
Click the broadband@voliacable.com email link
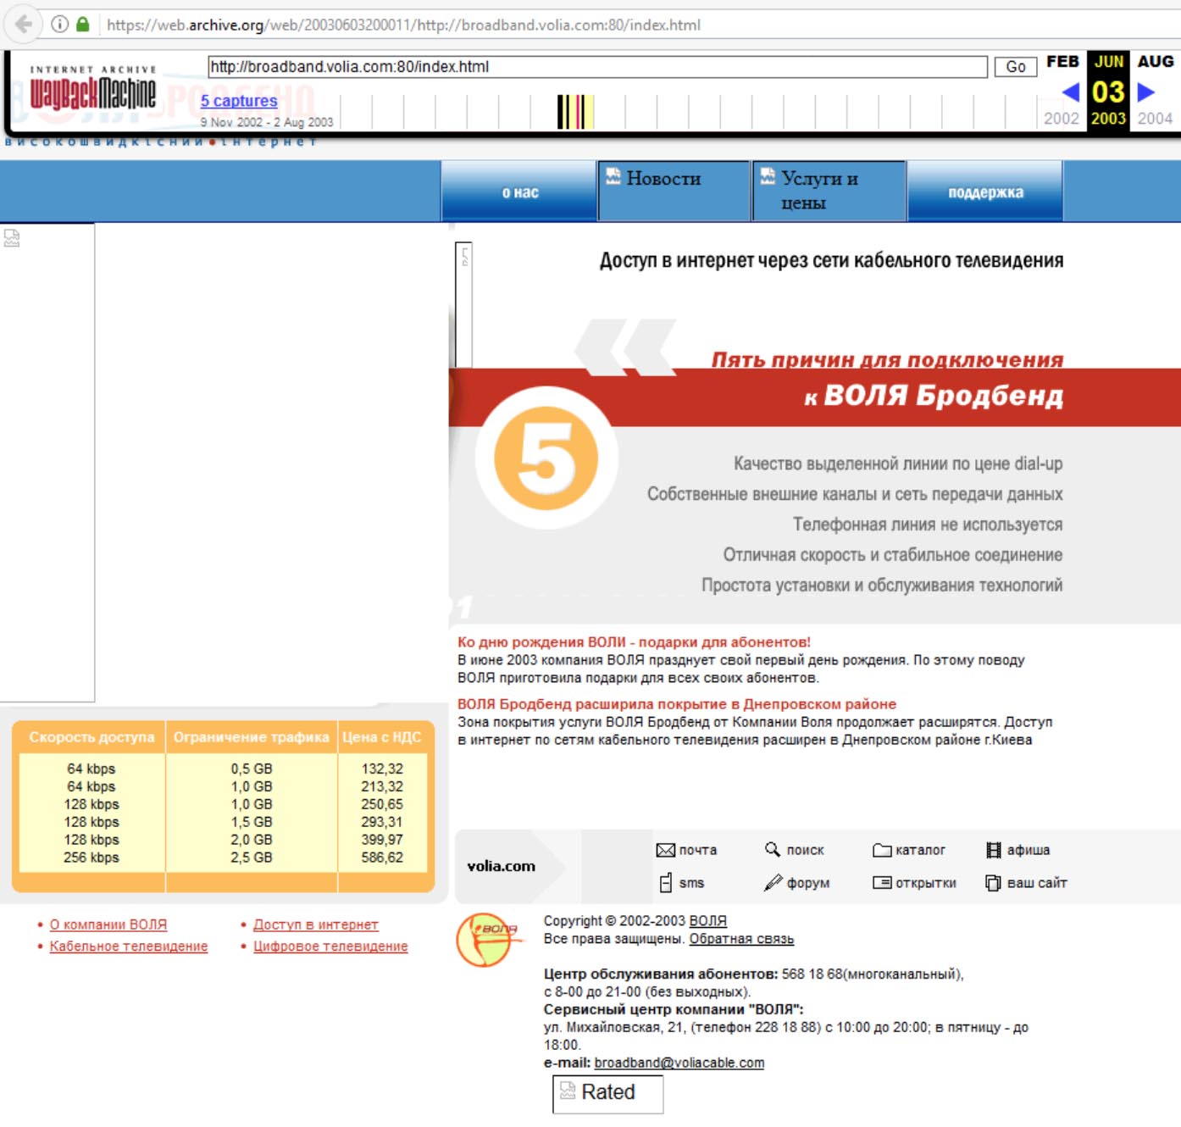(x=679, y=1063)
